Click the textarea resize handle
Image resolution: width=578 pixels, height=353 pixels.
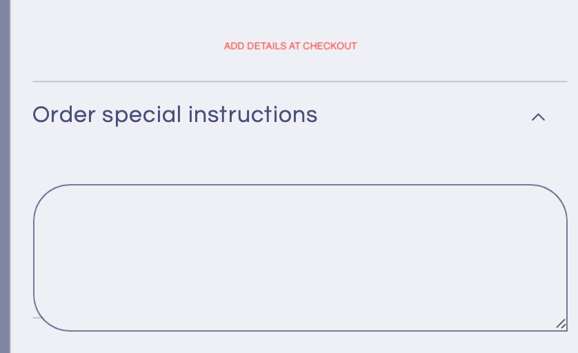coord(561,324)
